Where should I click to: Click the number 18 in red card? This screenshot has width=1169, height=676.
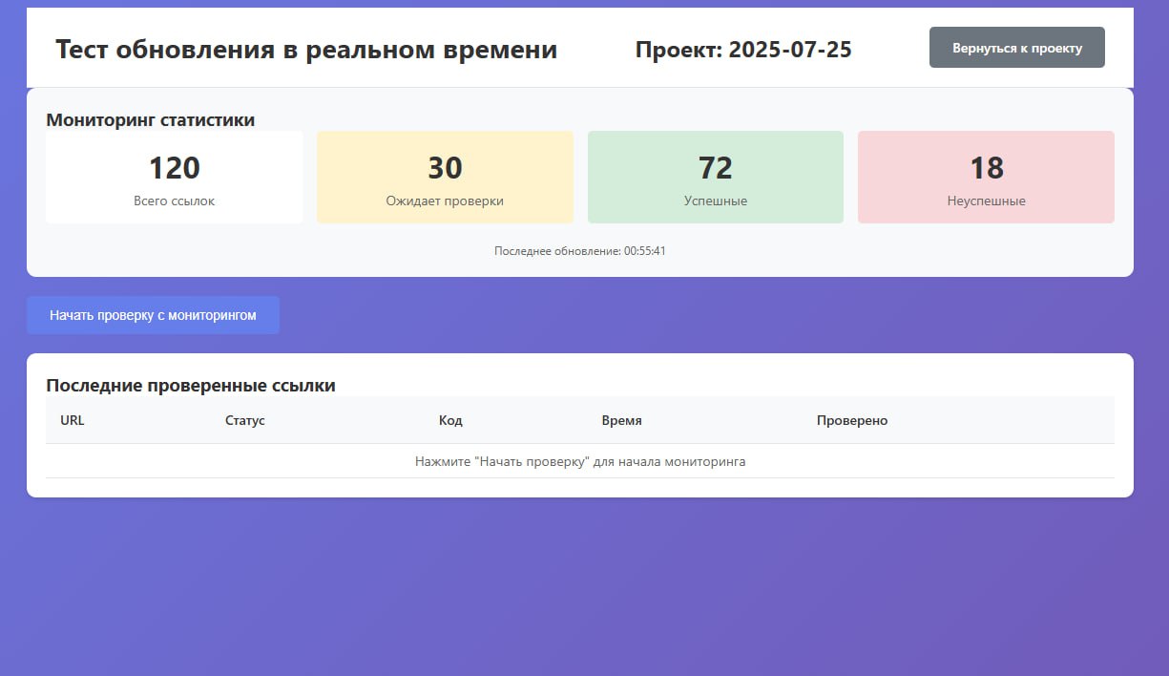986,168
